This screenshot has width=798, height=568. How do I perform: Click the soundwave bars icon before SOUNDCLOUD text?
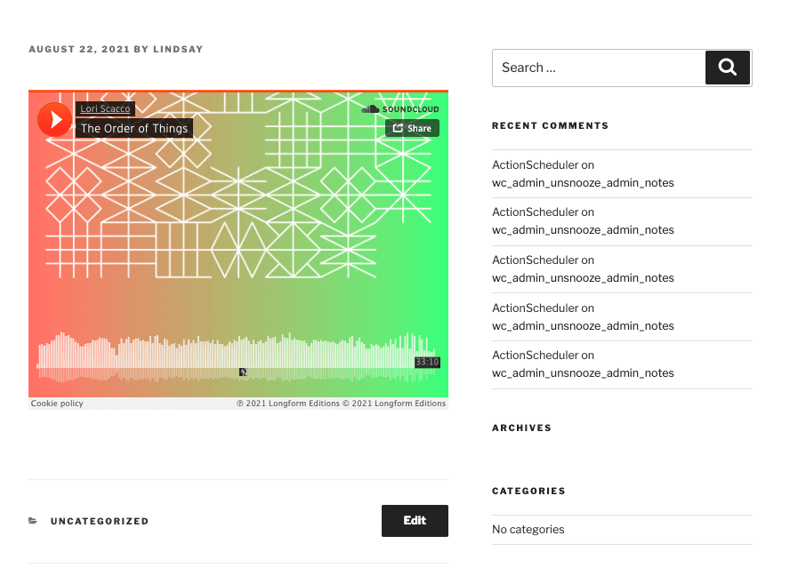pyautogui.click(x=369, y=108)
